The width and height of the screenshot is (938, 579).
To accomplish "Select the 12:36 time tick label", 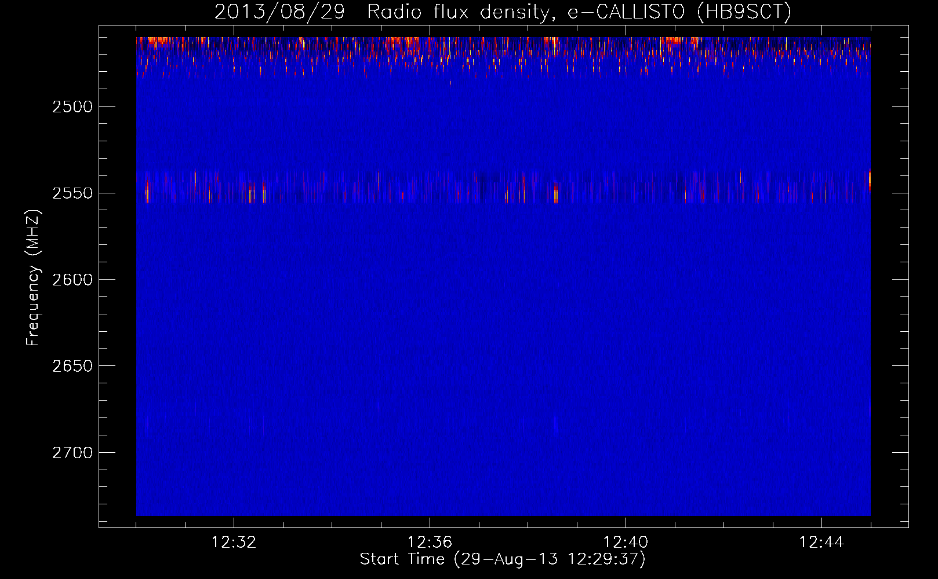I will click(x=430, y=543).
